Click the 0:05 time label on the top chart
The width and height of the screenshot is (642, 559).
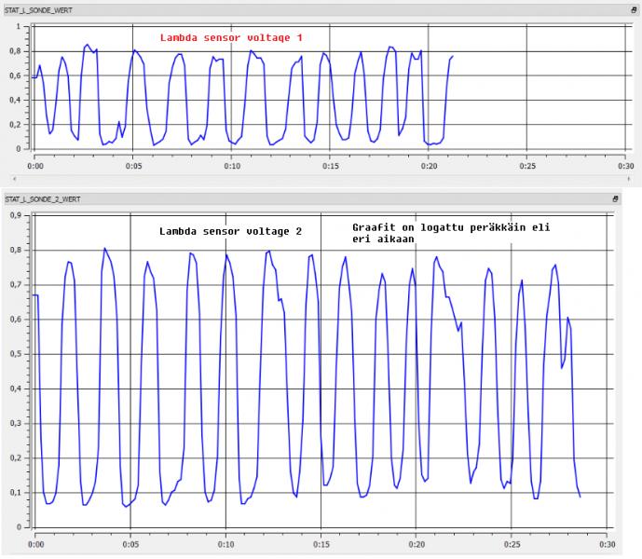click(133, 166)
